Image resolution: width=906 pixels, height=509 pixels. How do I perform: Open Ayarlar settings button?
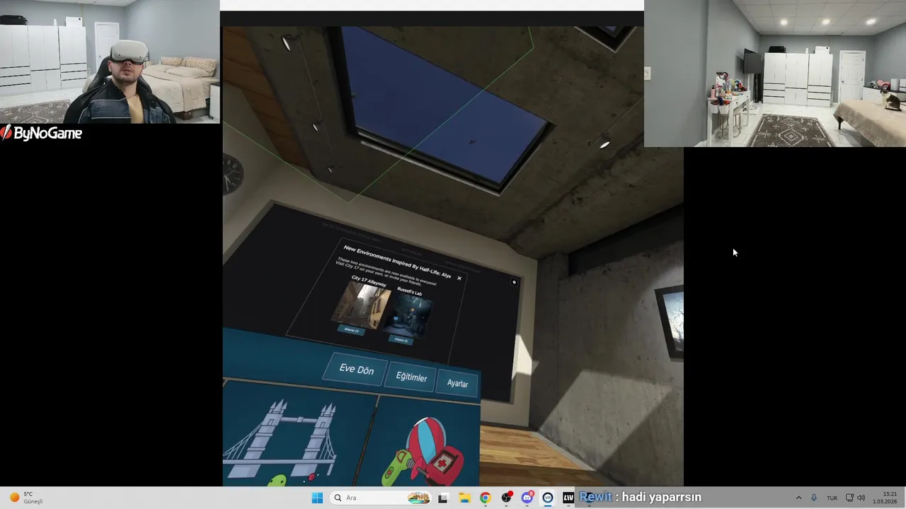(x=457, y=383)
